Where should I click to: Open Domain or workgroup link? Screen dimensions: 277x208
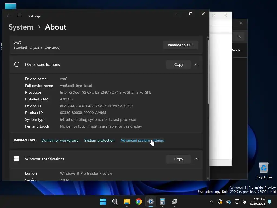(x=60, y=140)
